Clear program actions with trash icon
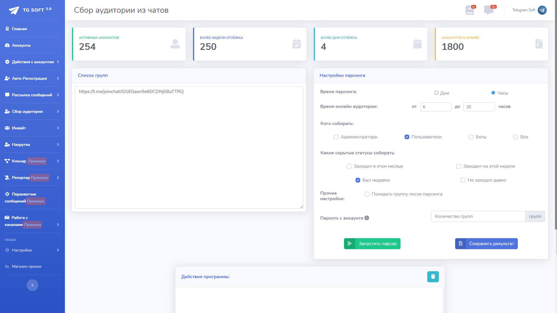The image size is (557, 313). 433,277
